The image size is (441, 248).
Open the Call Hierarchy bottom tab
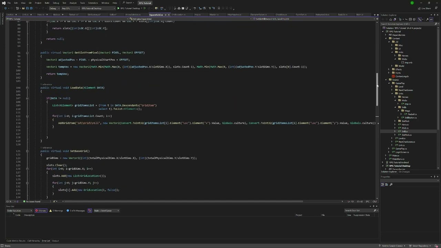point(33,241)
